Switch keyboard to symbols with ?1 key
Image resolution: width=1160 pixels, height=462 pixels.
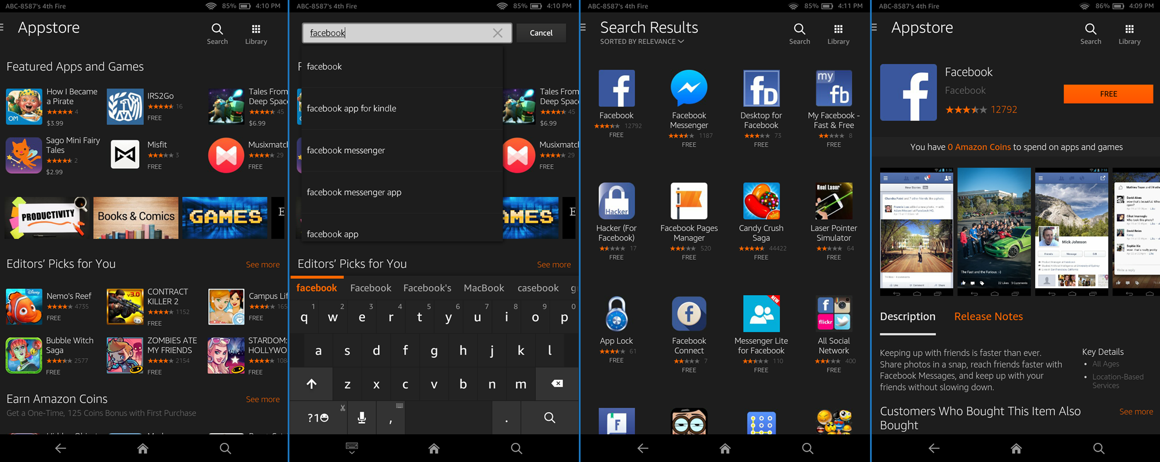tap(318, 417)
